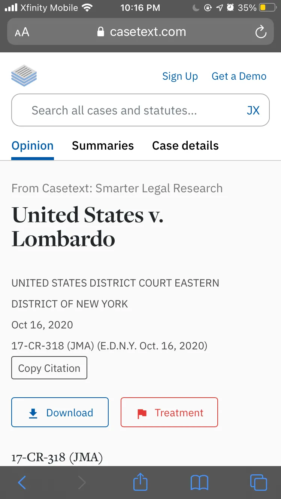Open the bookmarks book icon
The height and width of the screenshot is (499, 281).
(199, 483)
